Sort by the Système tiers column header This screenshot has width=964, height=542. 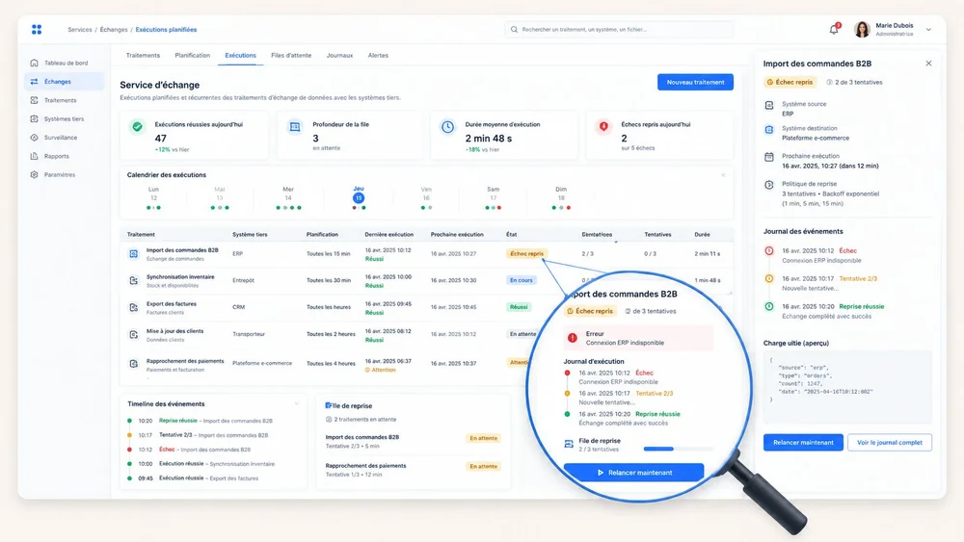(x=250, y=235)
